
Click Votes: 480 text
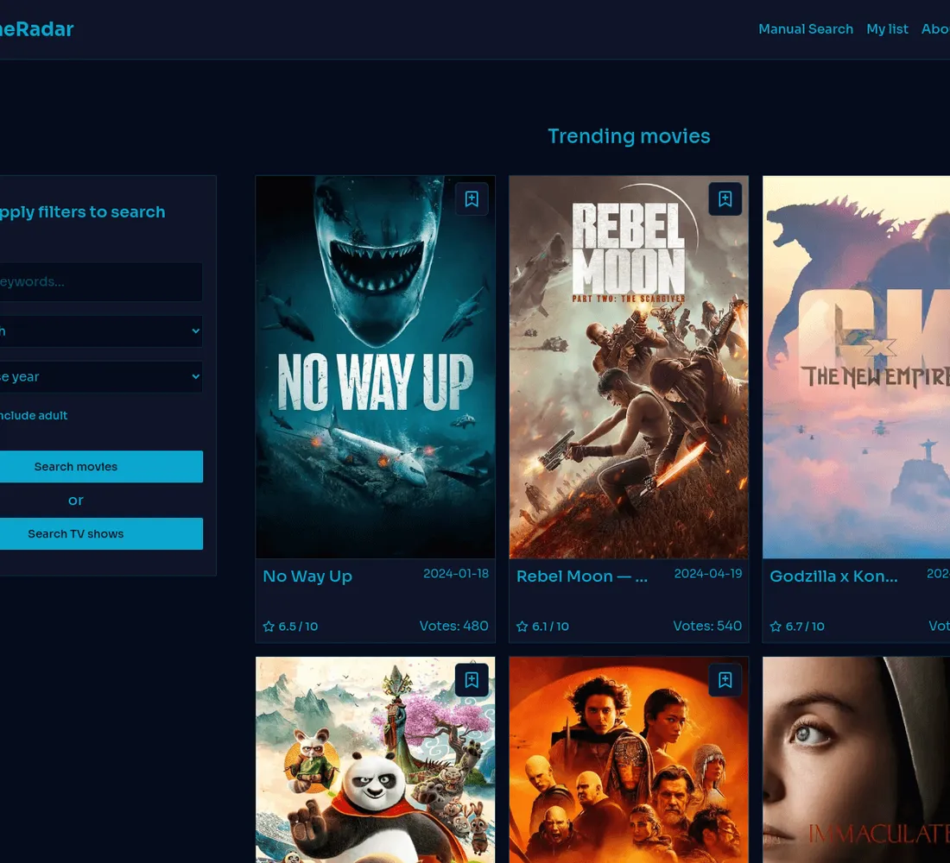[x=453, y=626]
